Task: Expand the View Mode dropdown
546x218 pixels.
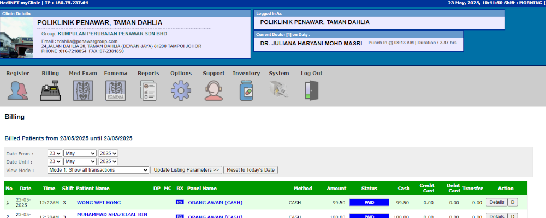Action: point(98,170)
